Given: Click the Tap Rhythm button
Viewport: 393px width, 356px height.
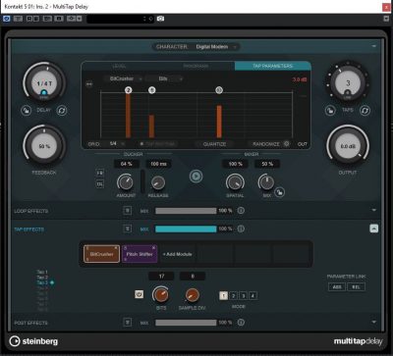Looking at the screenshot, I should (158, 144).
